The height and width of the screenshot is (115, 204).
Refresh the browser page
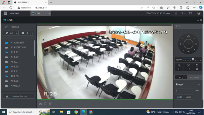[x=11, y=8]
